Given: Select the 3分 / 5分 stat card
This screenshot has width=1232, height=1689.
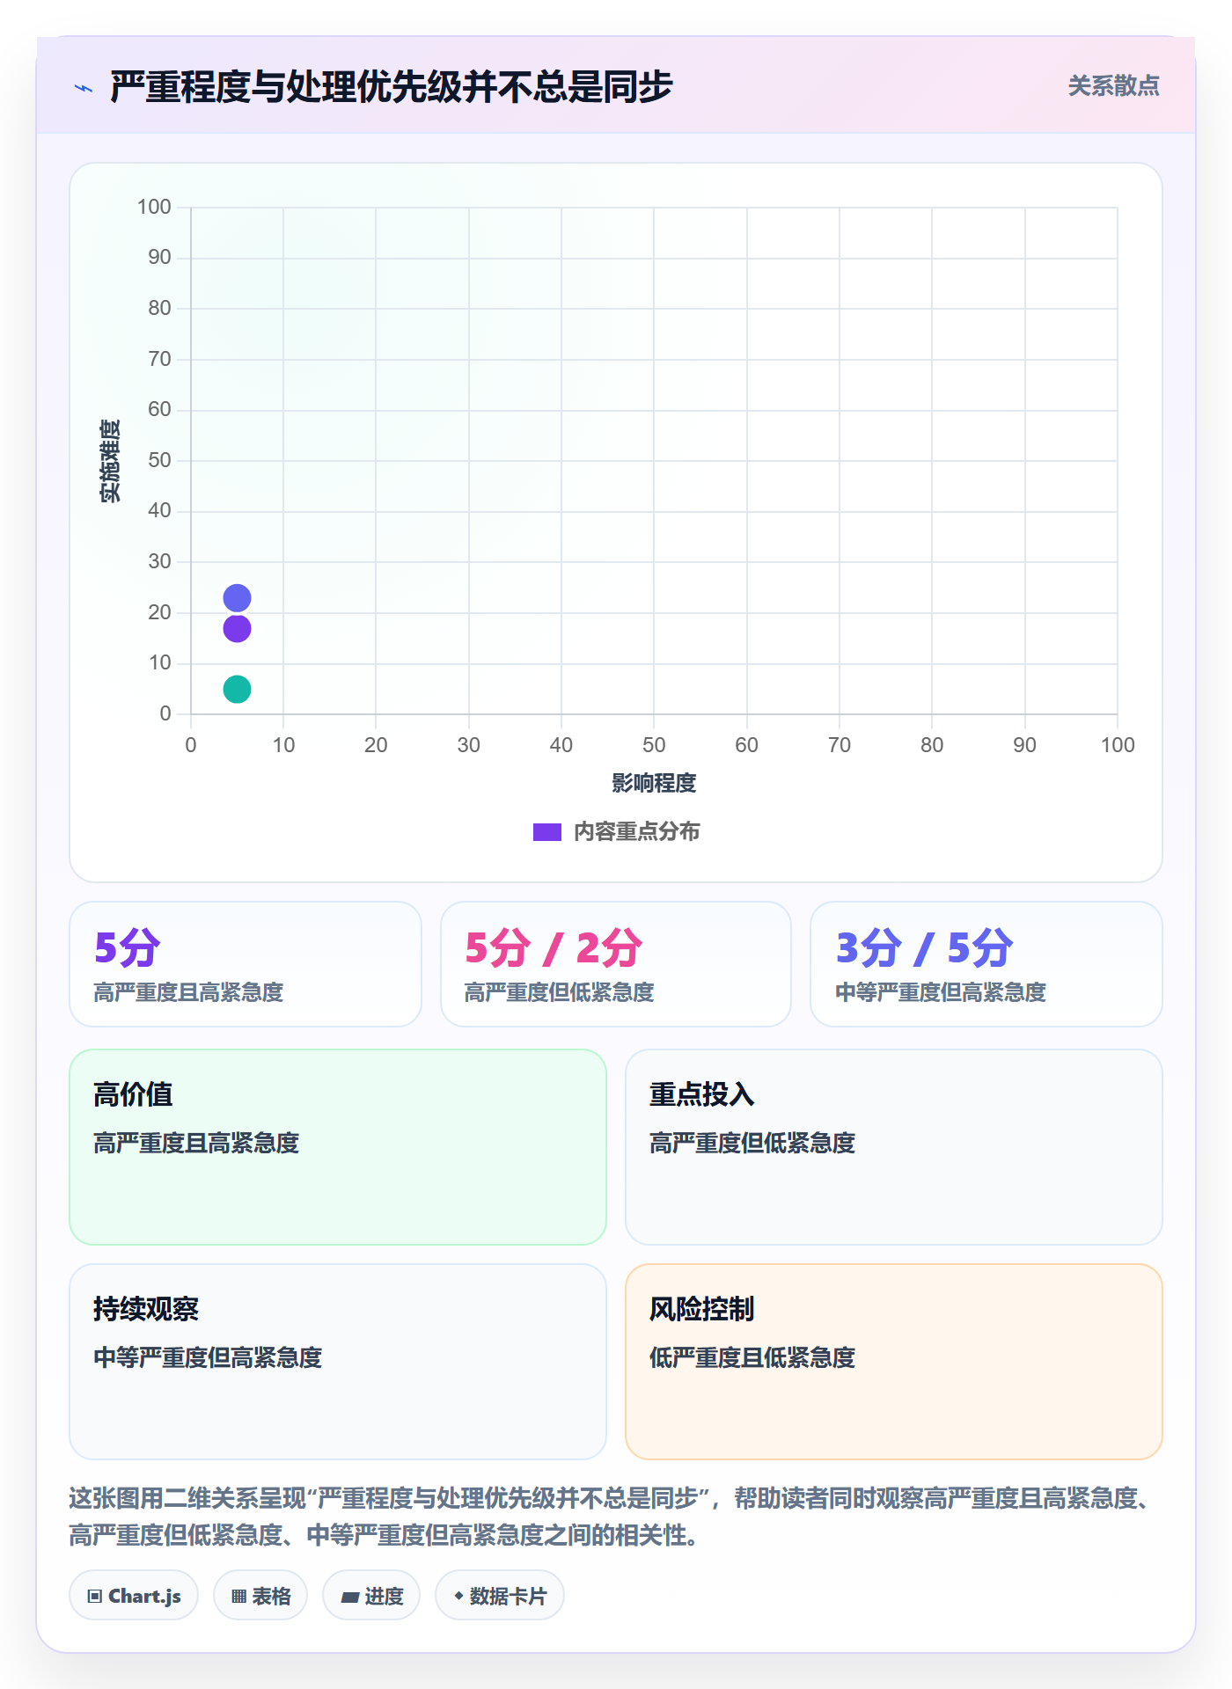Looking at the screenshot, I should 986,964.
